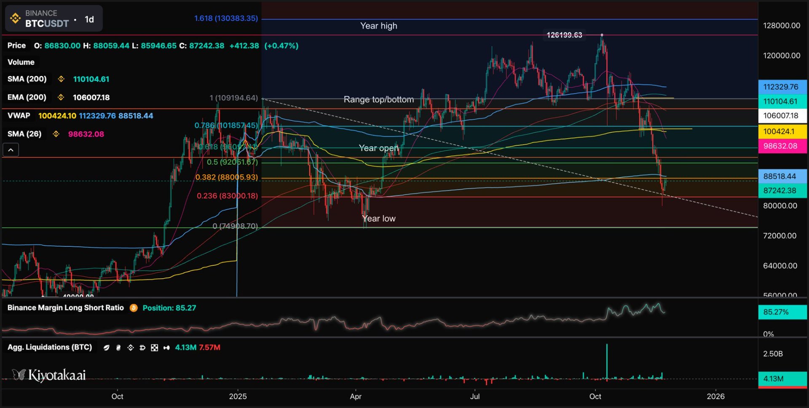Click the Oct 2024 label on time axis
Image resolution: width=809 pixels, height=408 pixels.
click(117, 397)
